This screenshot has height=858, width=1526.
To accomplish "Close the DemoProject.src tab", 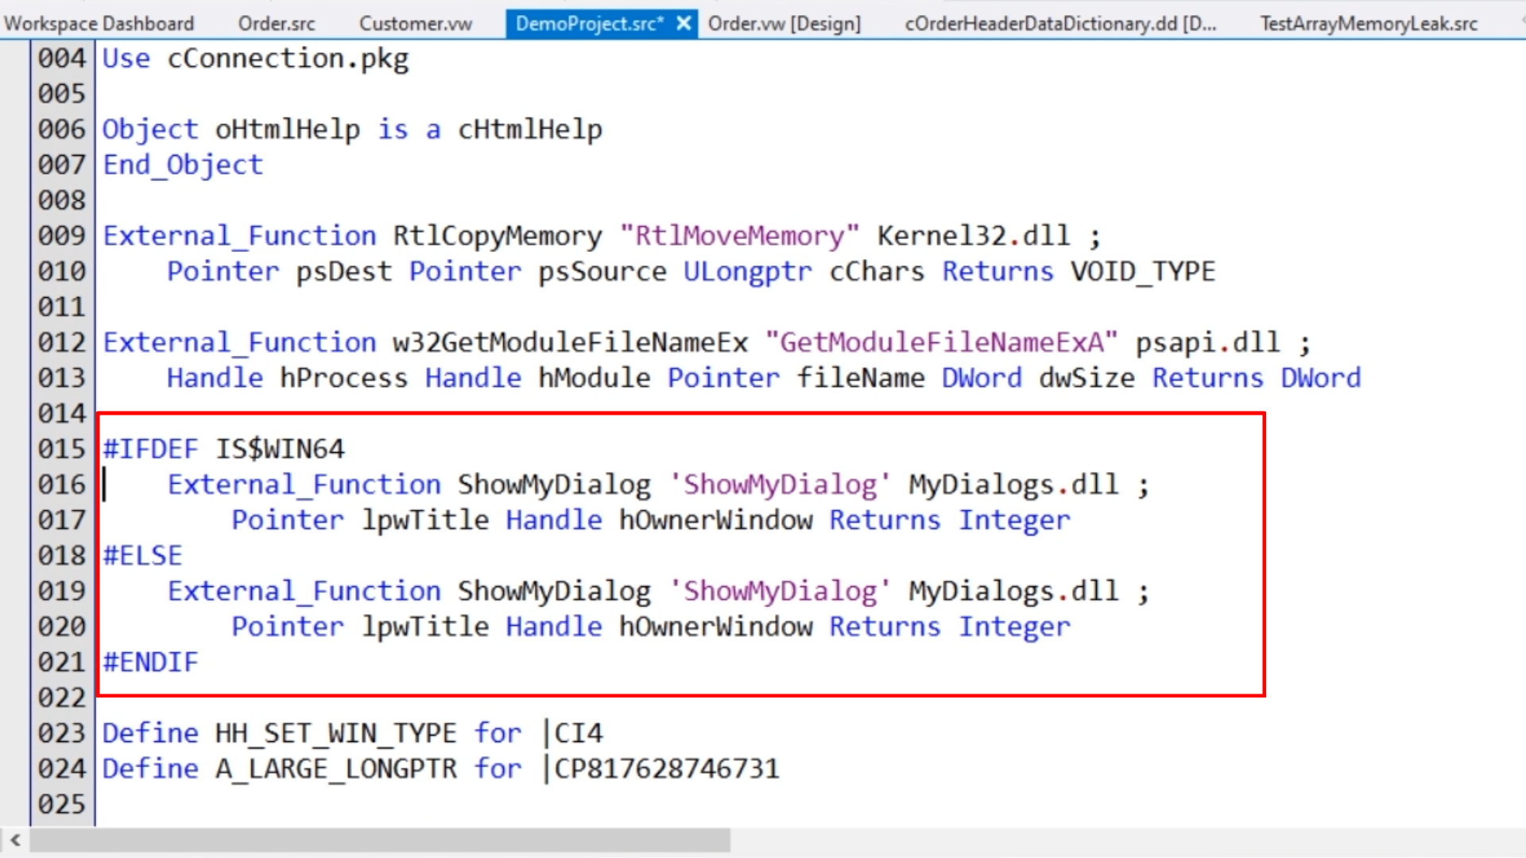I will click(684, 24).
